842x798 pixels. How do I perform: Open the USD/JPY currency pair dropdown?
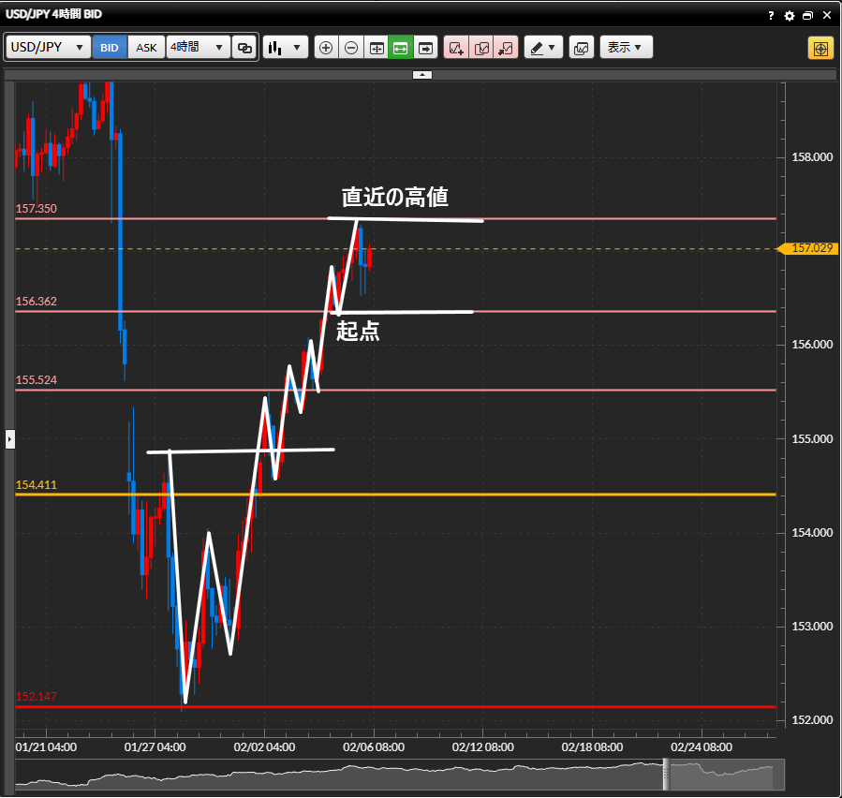[x=49, y=48]
